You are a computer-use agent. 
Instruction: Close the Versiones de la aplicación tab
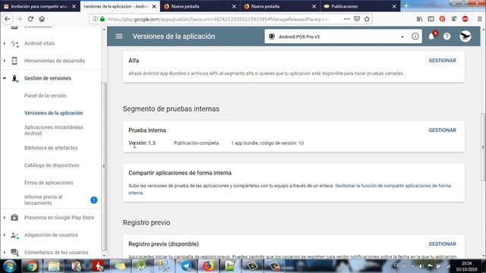154,6
